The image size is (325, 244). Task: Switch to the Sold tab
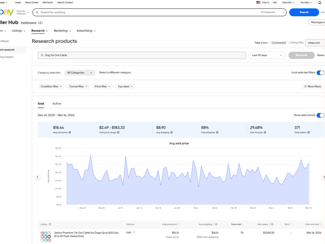[41, 103]
